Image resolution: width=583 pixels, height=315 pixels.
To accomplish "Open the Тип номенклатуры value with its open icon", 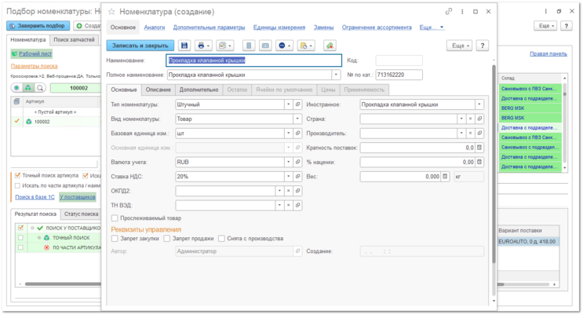I will tap(297, 104).
